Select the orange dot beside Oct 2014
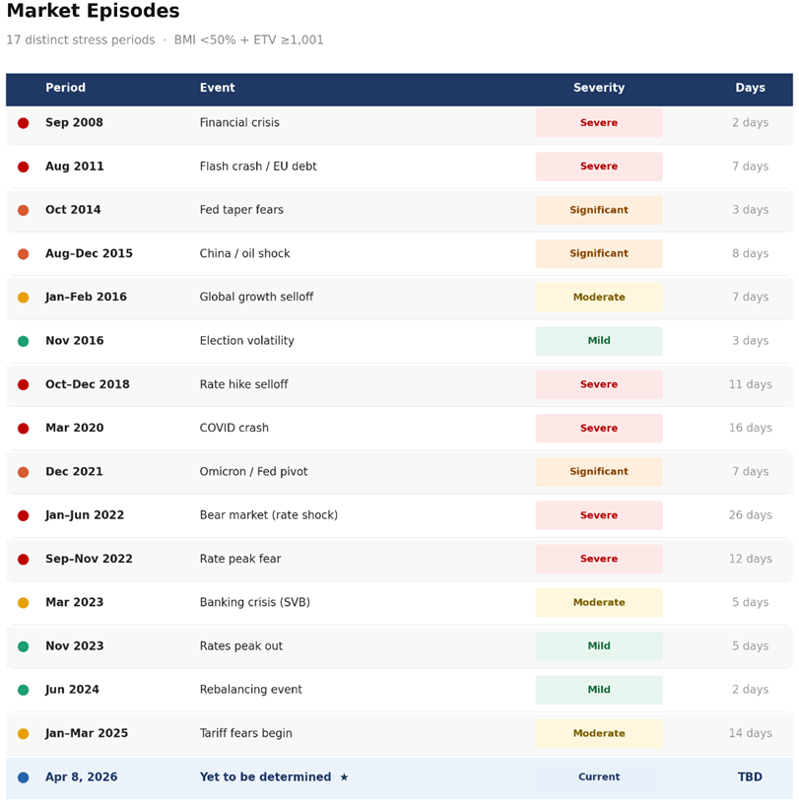799x806 pixels. [23, 210]
